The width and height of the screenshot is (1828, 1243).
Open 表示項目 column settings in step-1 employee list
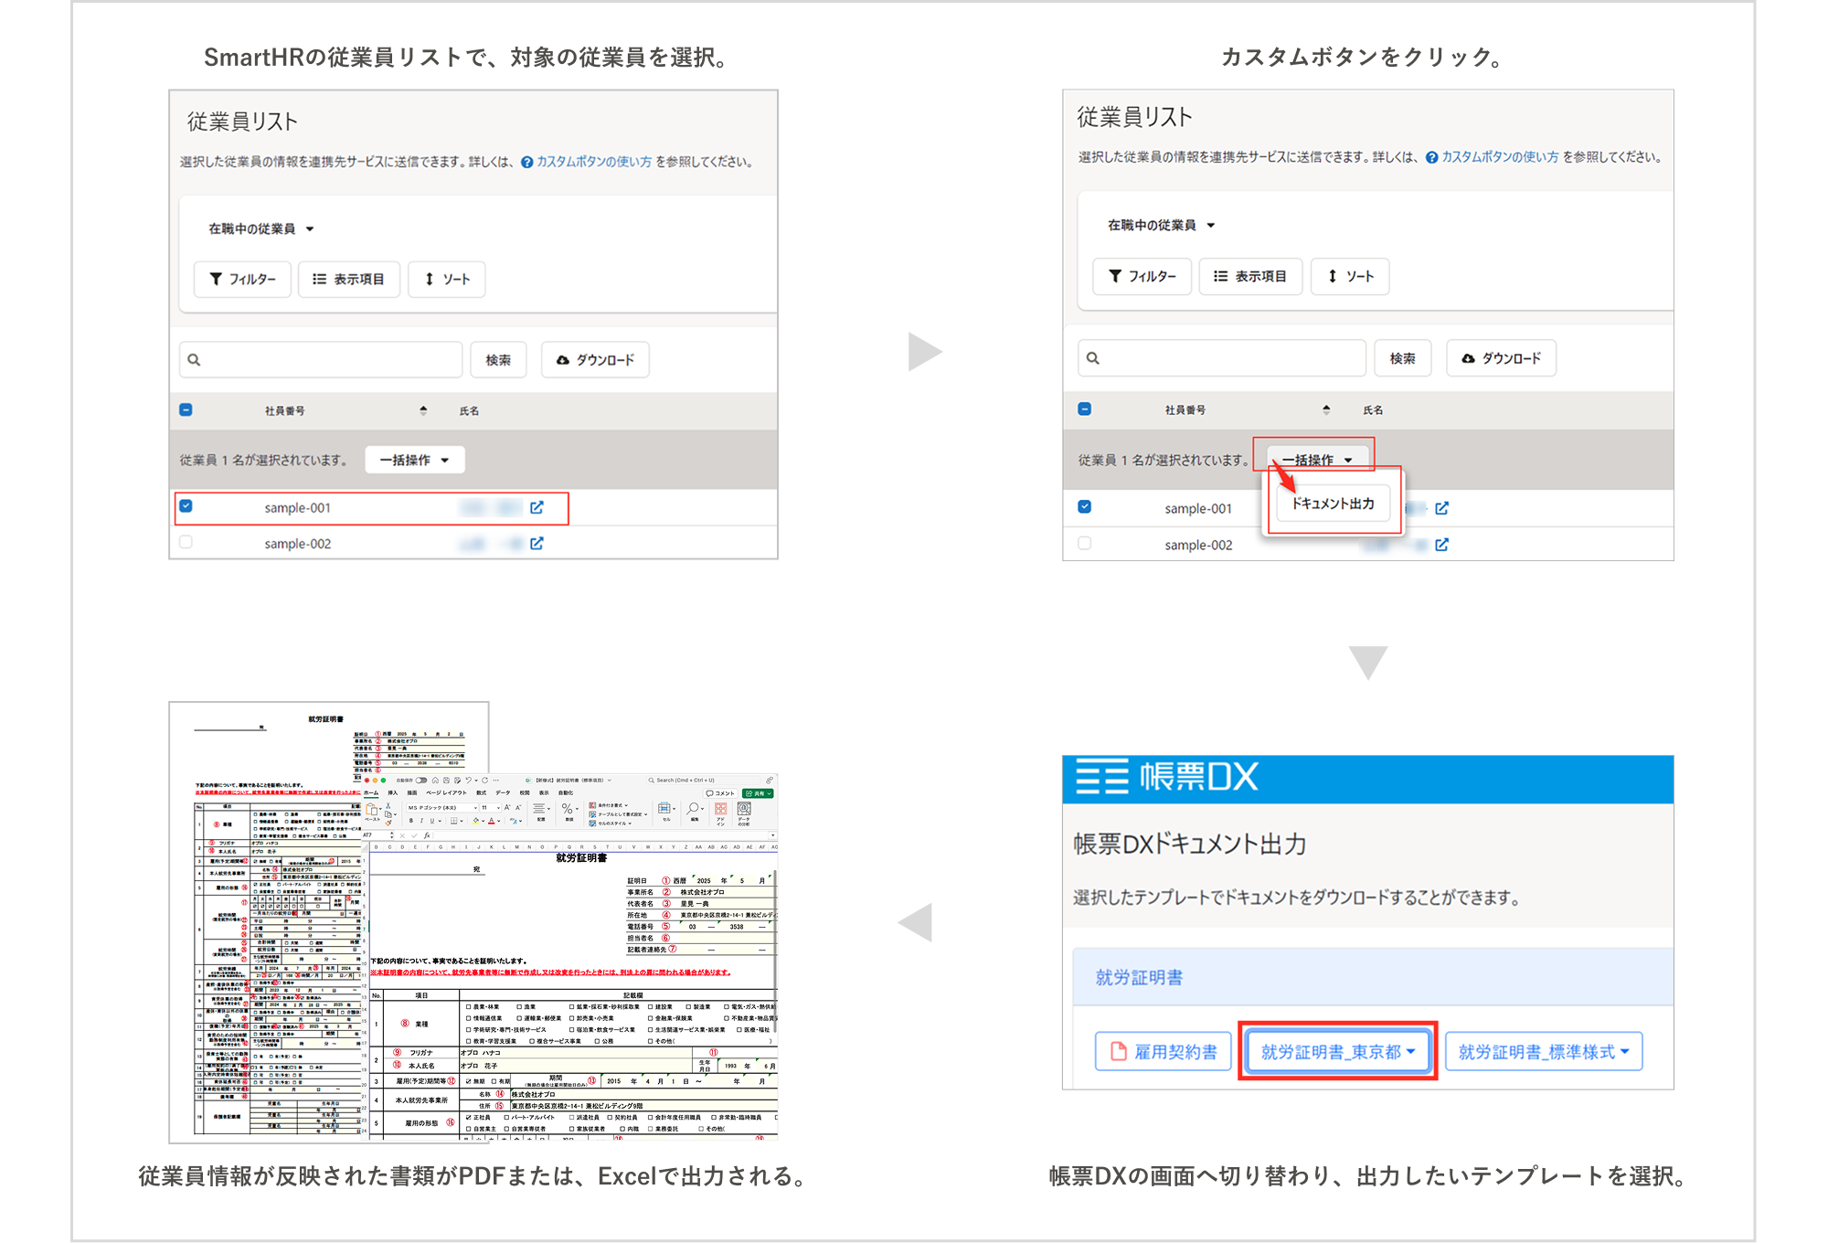click(x=348, y=279)
